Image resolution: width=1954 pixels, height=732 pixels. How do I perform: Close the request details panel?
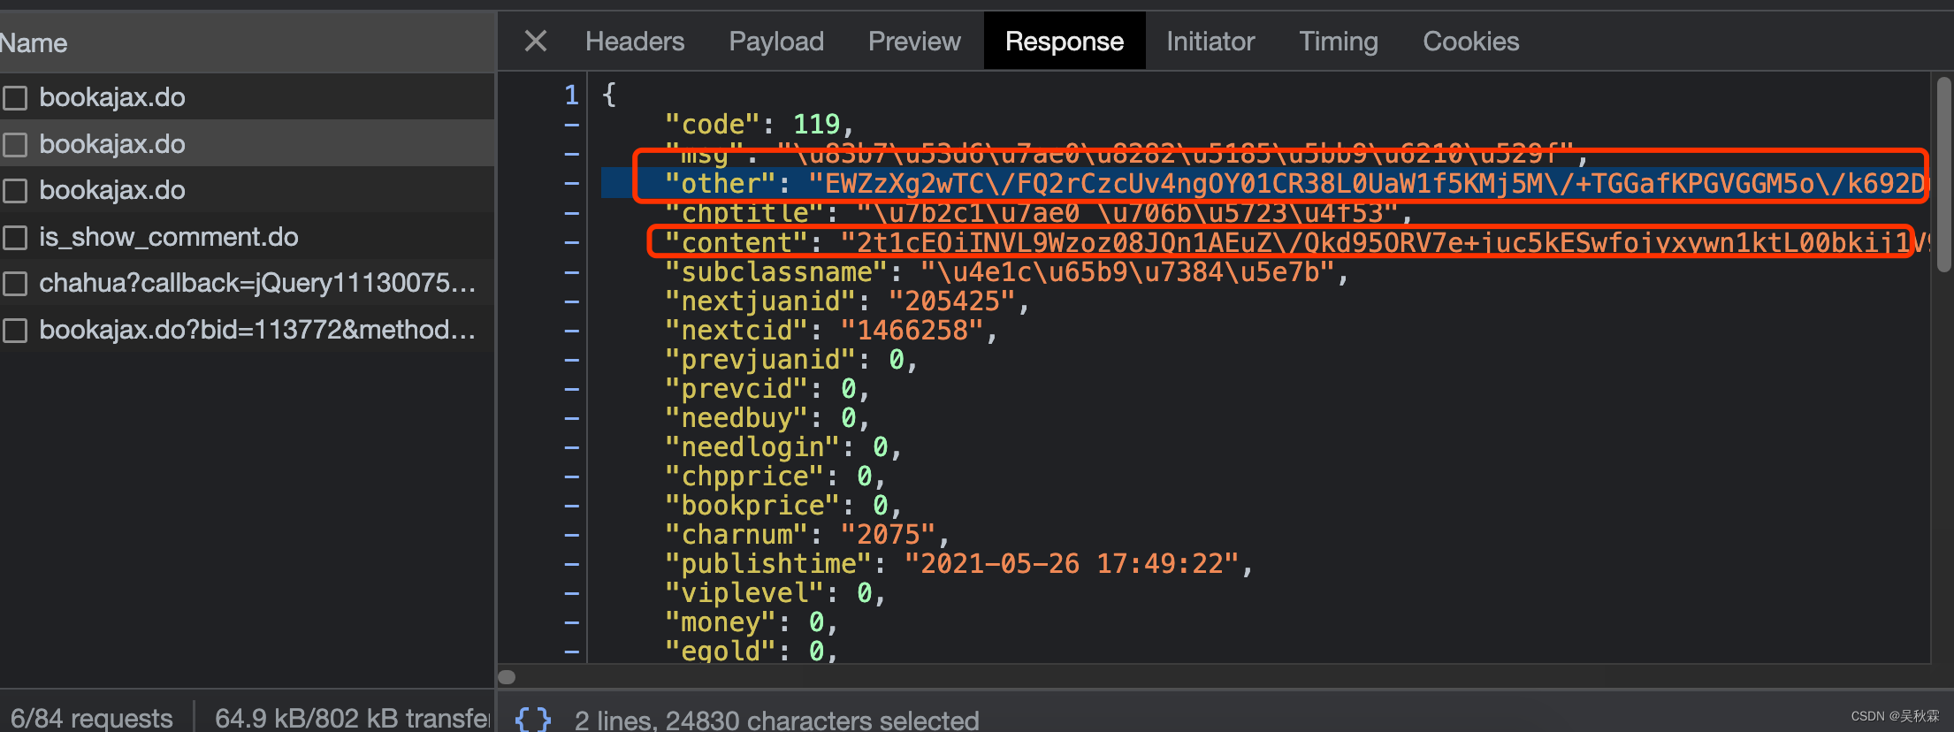(x=536, y=41)
